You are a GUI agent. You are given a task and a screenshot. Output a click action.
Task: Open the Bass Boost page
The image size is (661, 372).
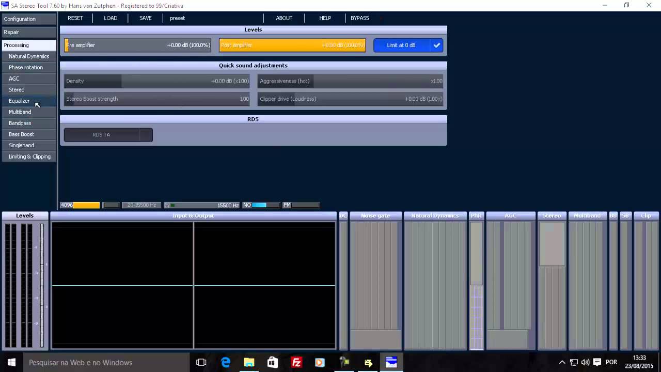(29, 134)
